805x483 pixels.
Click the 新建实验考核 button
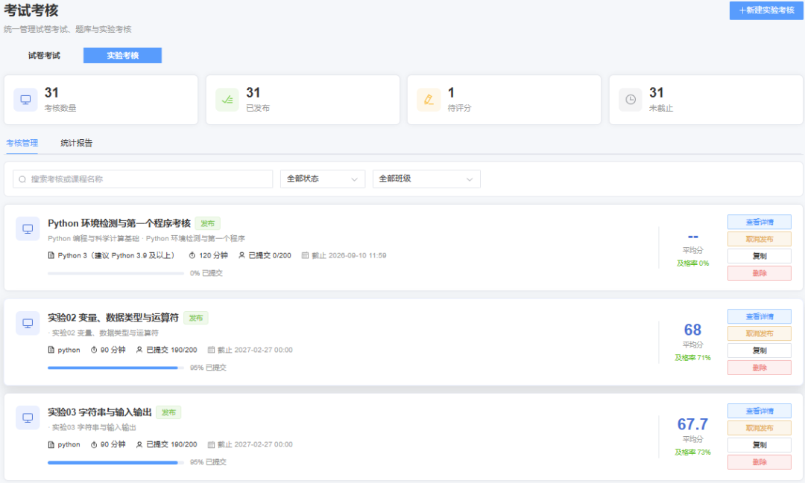tap(766, 10)
